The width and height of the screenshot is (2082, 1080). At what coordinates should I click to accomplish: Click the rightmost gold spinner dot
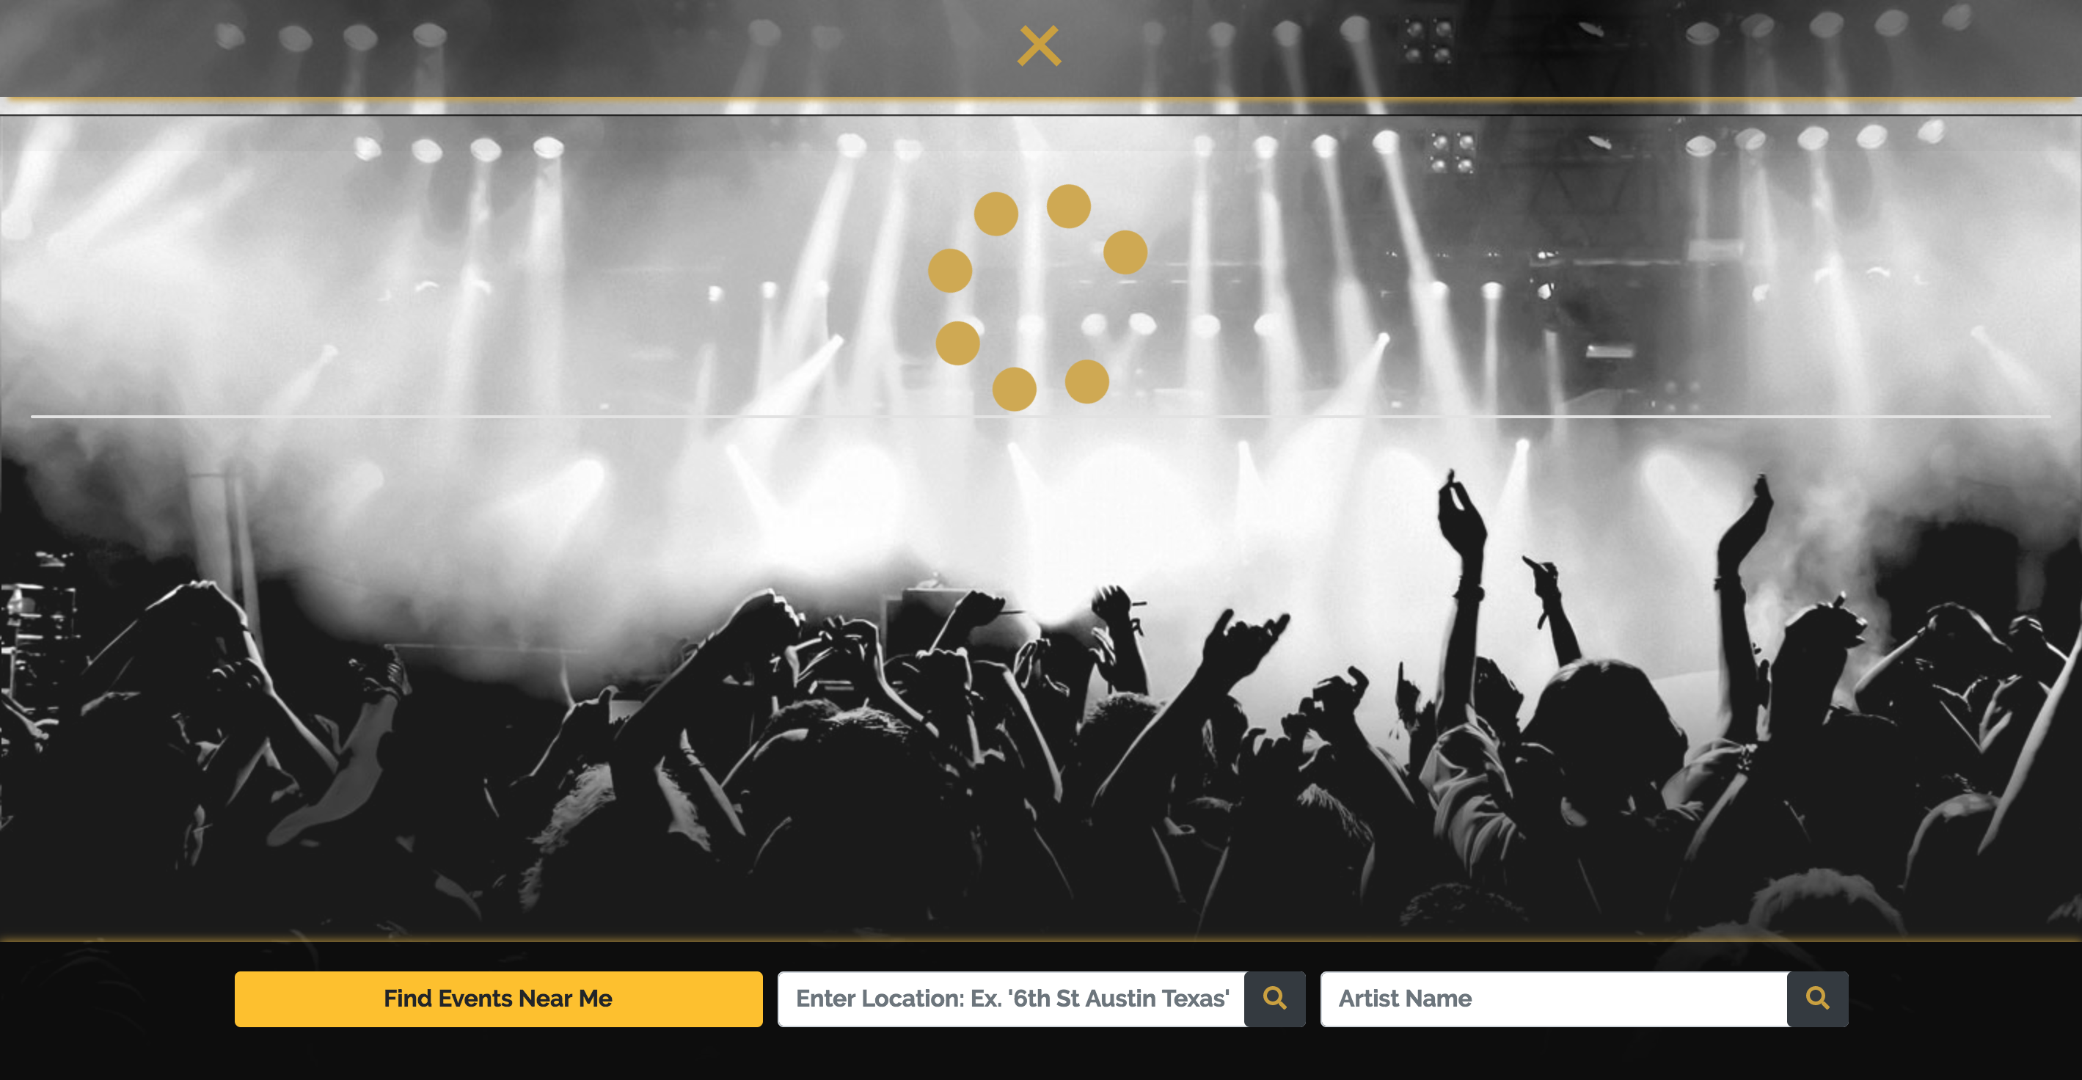[1125, 252]
